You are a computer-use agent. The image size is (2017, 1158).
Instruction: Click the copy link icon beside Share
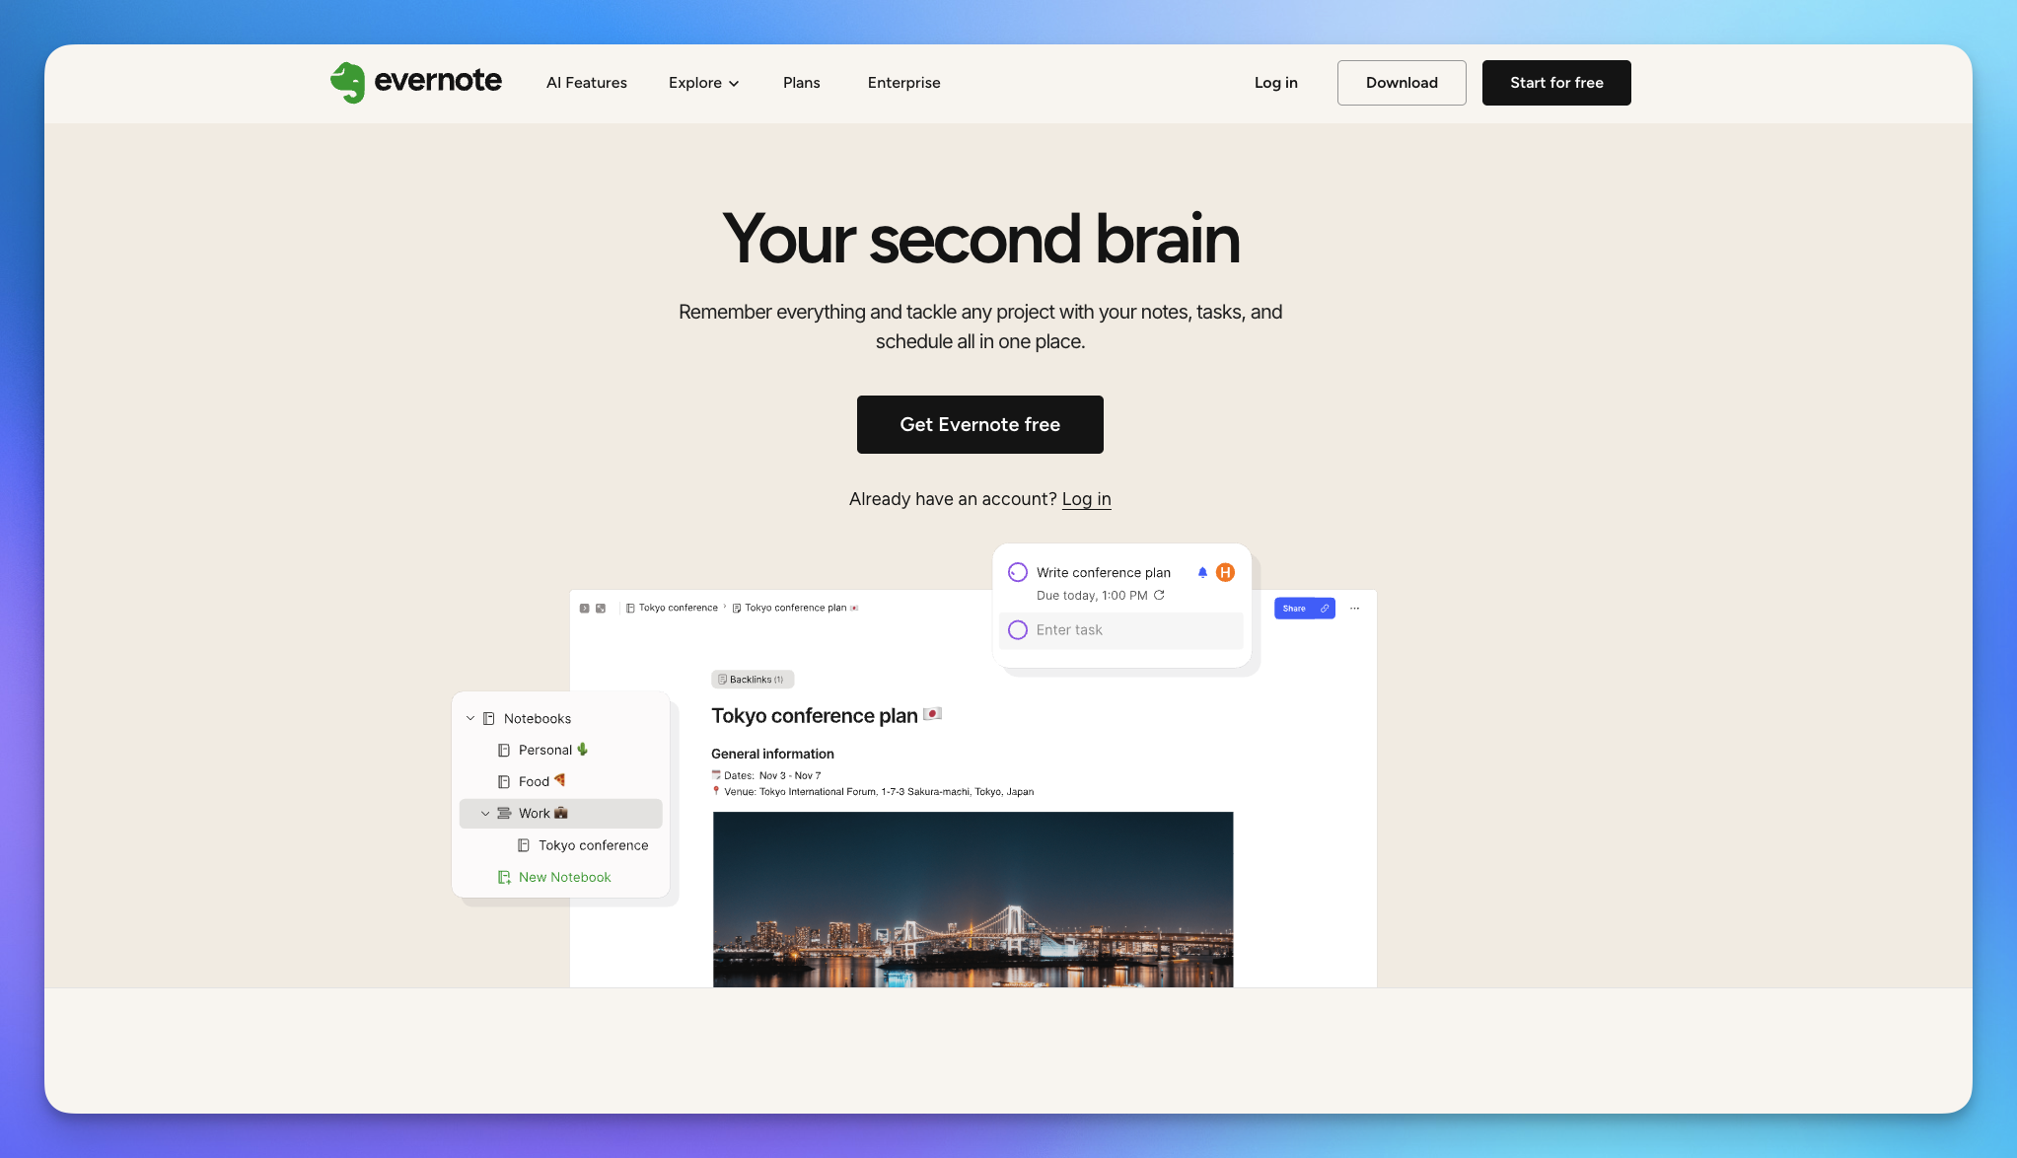[x=1325, y=609]
